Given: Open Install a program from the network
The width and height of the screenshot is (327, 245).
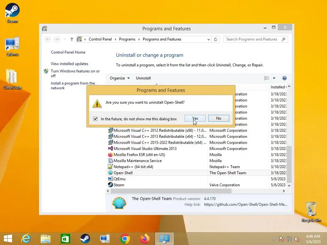Looking at the screenshot, I should coord(73,85).
